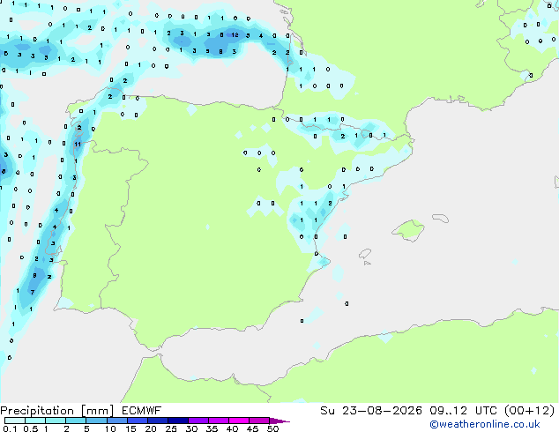The width and height of the screenshot is (559, 432).
Task: Click the '0.5' legend scale label
Action: (x=31, y=428)
